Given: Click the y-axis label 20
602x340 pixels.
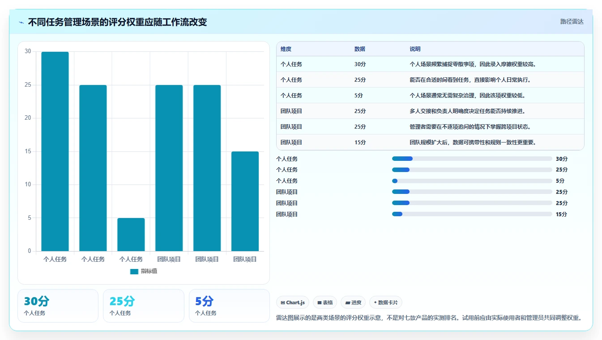Looking at the screenshot, I should [x=28, y=118].
